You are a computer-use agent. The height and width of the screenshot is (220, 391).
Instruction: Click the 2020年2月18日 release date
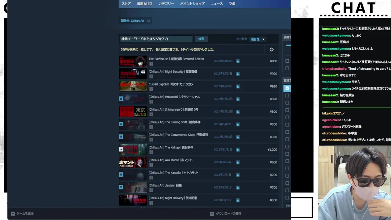tap(223, 137)
